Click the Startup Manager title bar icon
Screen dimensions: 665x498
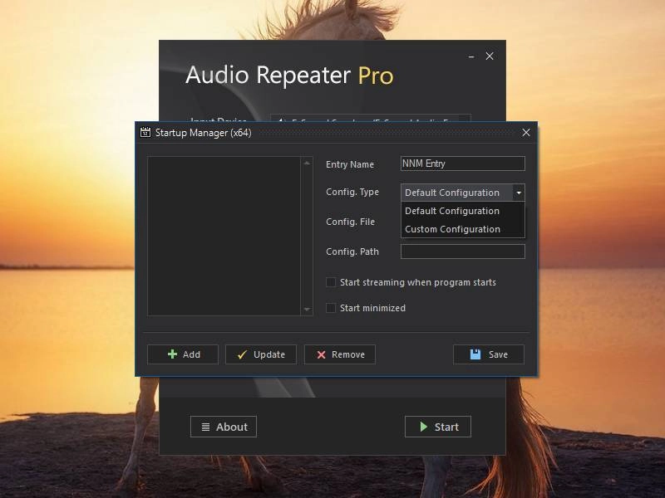click(145, 133)
